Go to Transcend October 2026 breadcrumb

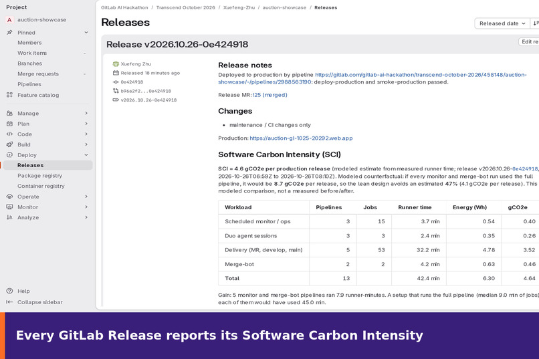[x=186, y=7]
